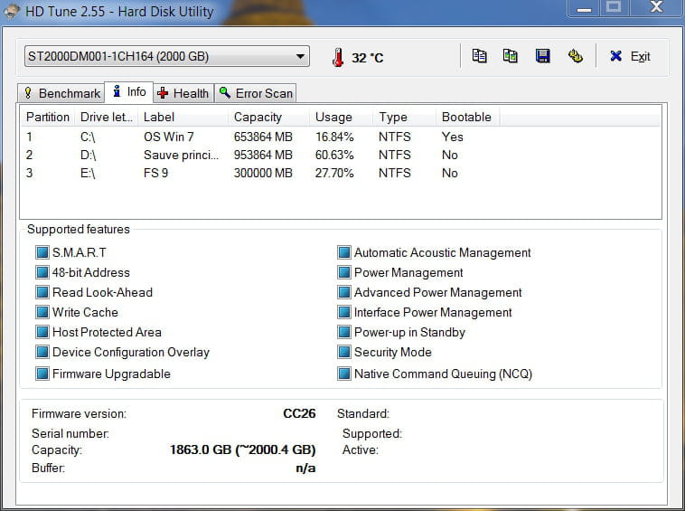Click the copy info to clipboard icon
Viewport: 685px width, 511px height.
pos(479,56)
